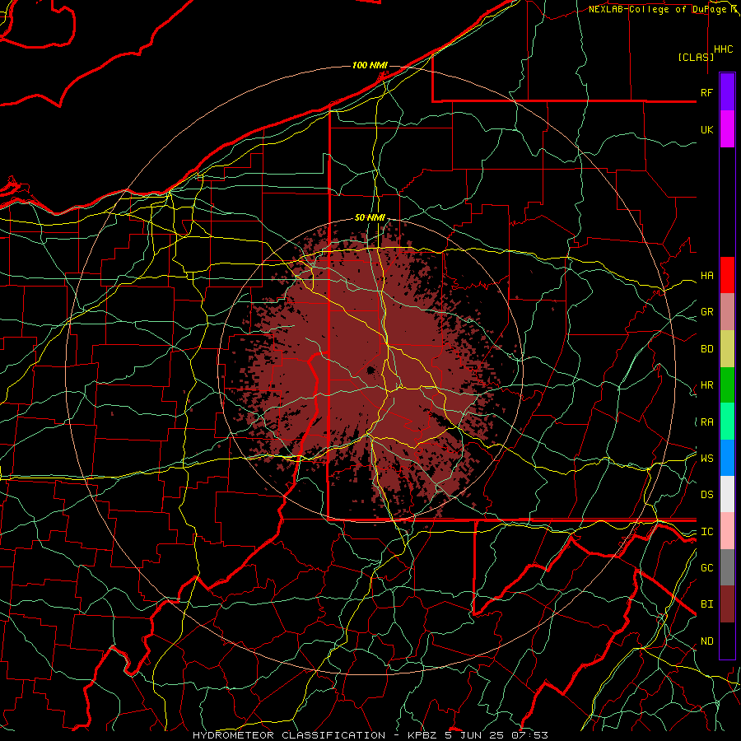Image resolution: width=741 pixels, height=741 pixels.
Task: Click the [CLAS] units label
Action: [696, 57]
